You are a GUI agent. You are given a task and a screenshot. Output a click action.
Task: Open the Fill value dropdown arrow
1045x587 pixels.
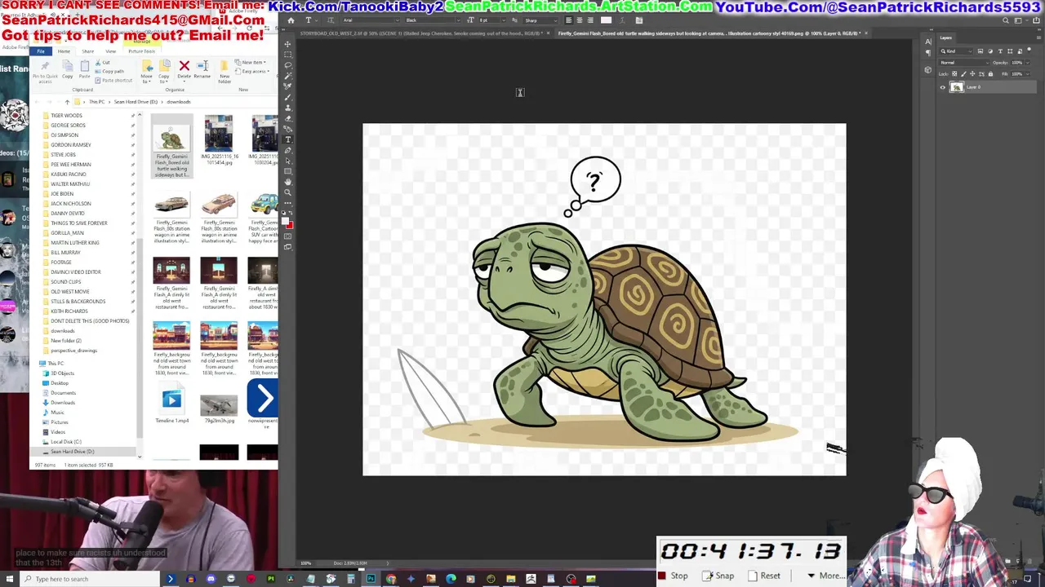[1028, 73]
